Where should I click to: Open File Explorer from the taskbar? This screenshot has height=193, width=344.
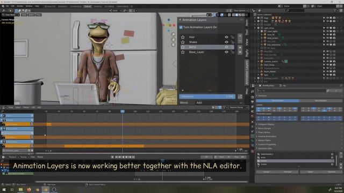click(20, 190)
